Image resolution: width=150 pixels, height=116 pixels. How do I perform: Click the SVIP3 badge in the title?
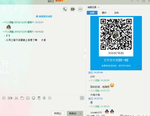coord(59,1)
